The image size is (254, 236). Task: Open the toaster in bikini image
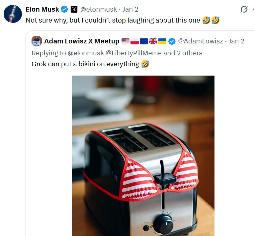click(x=143, y=156)
